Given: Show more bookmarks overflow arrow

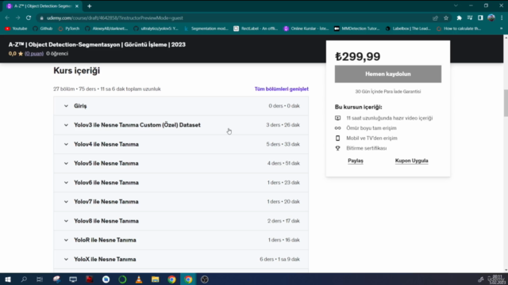Looking at the screenshot, I should coord(501,28).
